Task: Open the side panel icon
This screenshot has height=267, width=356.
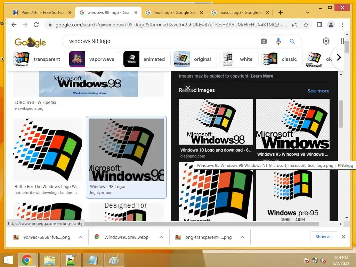Action: pyautogui.click(x=320, y=25)
